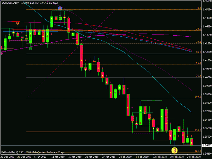
Task: Click the 1.44320 price axis label
Action: (x=207, y=26)
